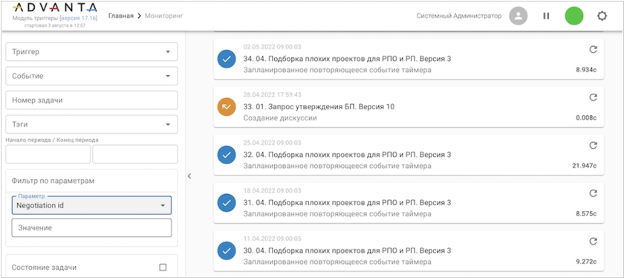The height and width of the screenshot is (278, 624).
Task: Click the duration value 9.272с
Action: point(586,262)
